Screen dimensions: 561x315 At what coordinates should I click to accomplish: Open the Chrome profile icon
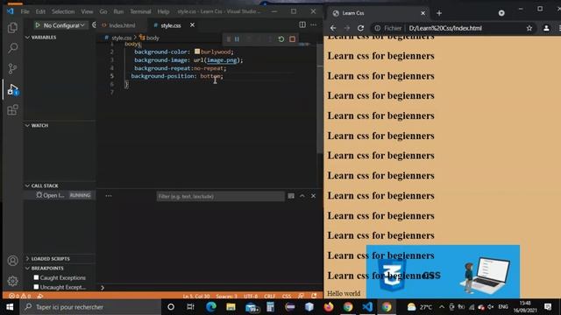[x=546, y=28]
